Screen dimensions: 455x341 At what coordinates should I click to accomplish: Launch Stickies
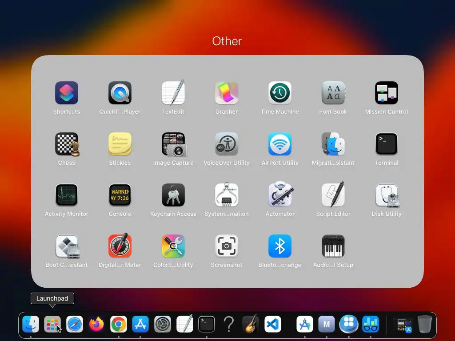[120, 144]
